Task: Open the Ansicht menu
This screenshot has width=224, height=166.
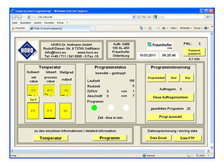Action: point(38,23)
